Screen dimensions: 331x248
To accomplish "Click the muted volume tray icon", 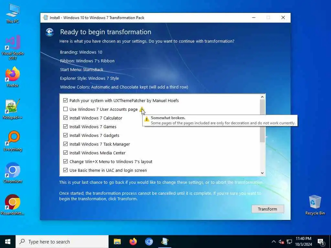I will [281, 242].
